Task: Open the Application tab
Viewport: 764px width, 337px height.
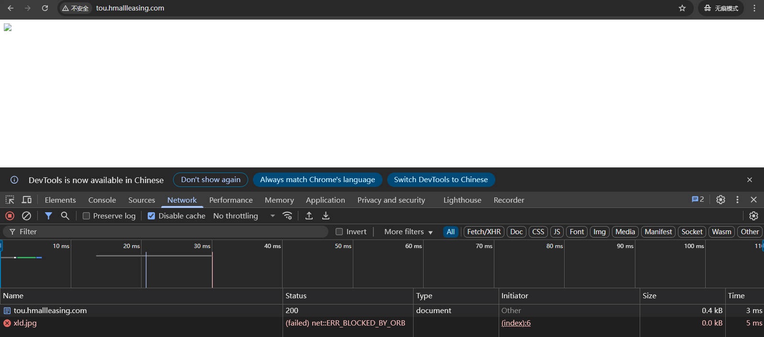Action: pyautogui.click(x=325, y=200)
